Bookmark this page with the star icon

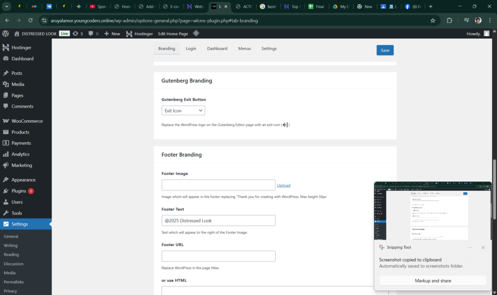coord(432,21)
